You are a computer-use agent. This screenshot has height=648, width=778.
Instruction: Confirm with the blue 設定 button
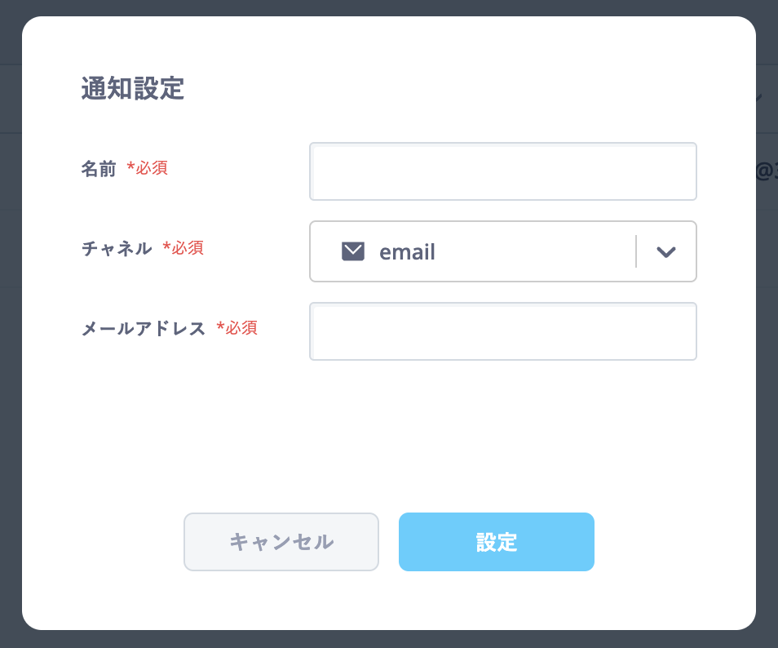(496, 542)
